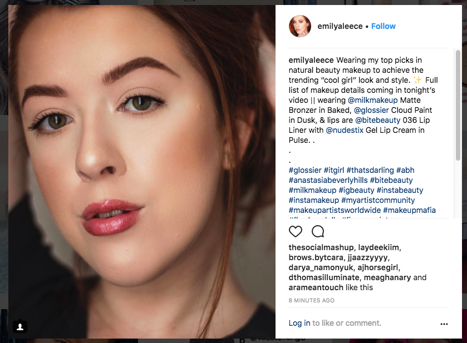467x343 pixels.
Task: Click the Log in link
Action: coord(299,323)
